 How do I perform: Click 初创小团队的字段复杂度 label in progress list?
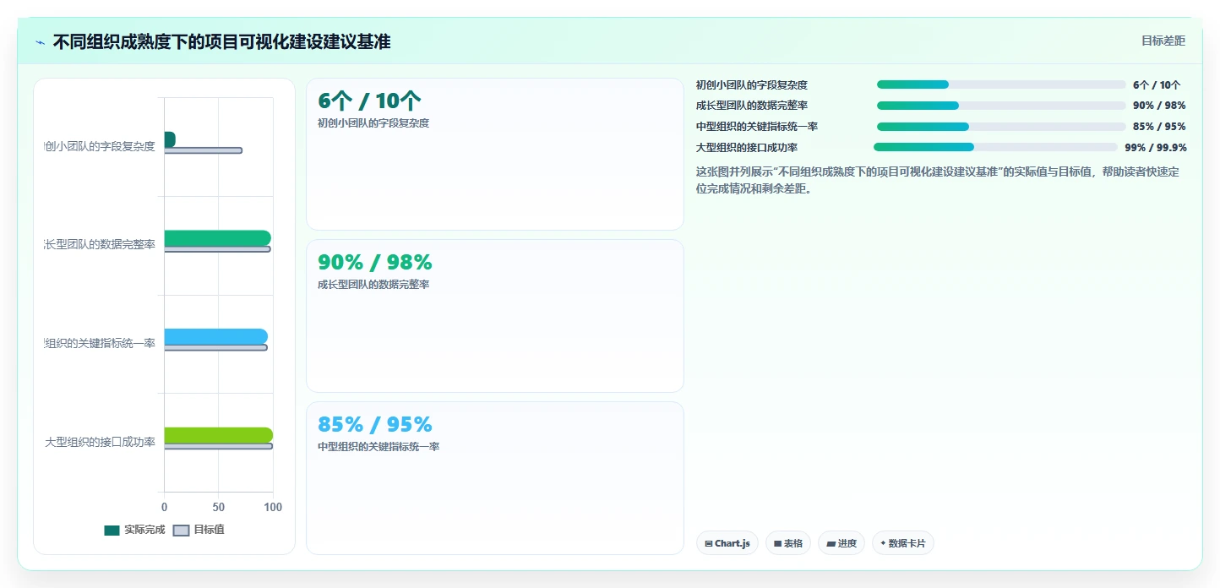coord(752,84)
